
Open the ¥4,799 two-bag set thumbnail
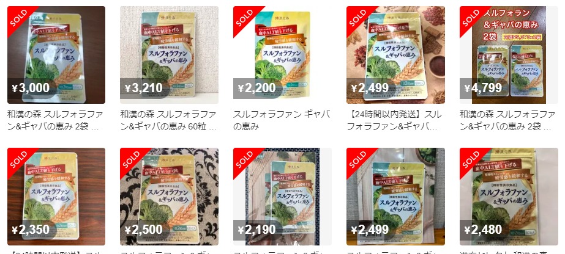(509, 55)
